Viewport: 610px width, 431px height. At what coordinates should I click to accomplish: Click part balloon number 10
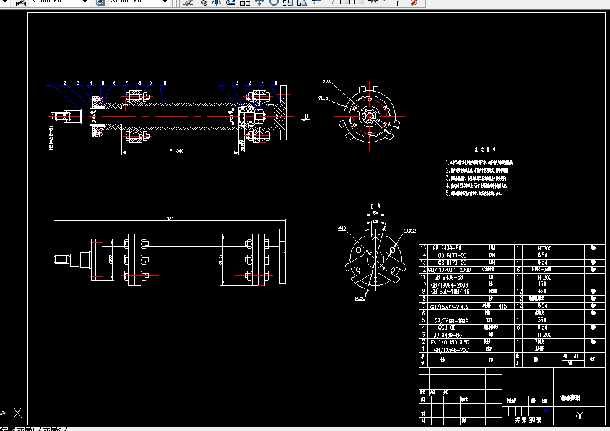coord(163,83)
